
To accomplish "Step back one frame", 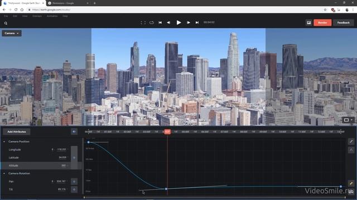I will 168,23.
